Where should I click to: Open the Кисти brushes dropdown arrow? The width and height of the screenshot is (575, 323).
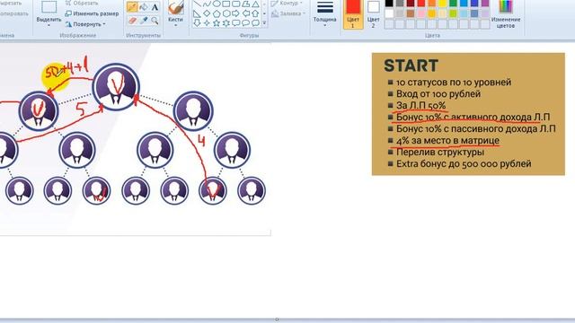click(x=176, y=25)
